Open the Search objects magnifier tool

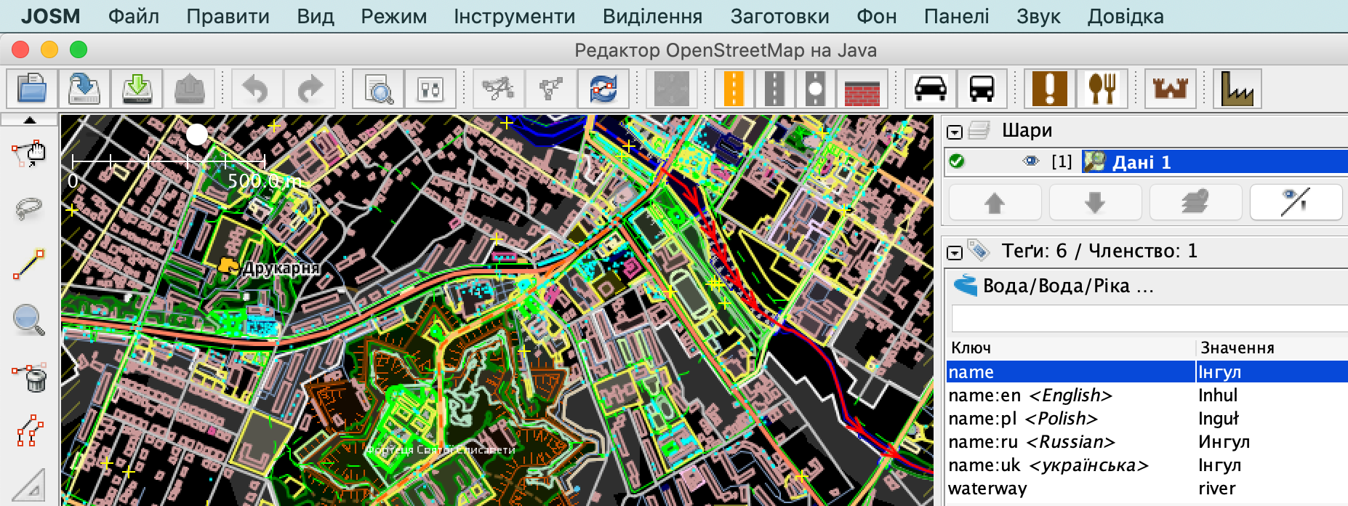(x=378, y=89)
